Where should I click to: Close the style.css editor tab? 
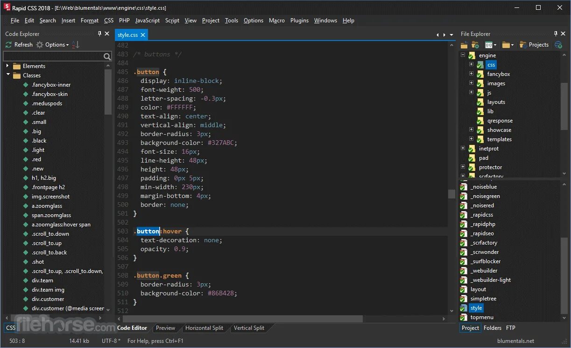click(143, 35)
